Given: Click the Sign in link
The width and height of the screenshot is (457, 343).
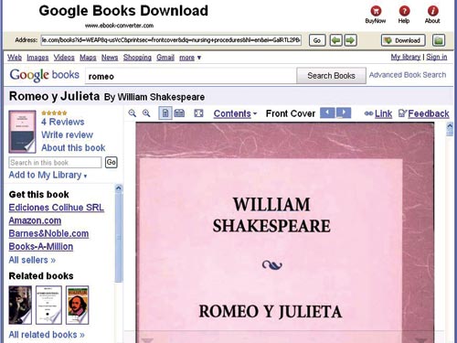Looking at the screenshot, I should coord(437,57).
